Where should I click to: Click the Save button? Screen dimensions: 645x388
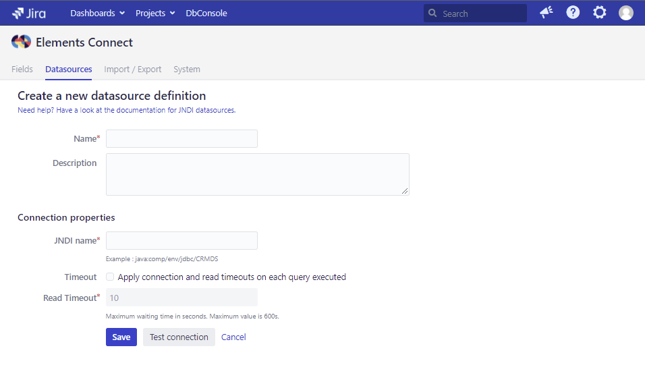click(121, 337)
